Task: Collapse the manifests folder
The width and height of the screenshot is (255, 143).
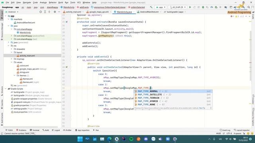Action: [9, 19]
